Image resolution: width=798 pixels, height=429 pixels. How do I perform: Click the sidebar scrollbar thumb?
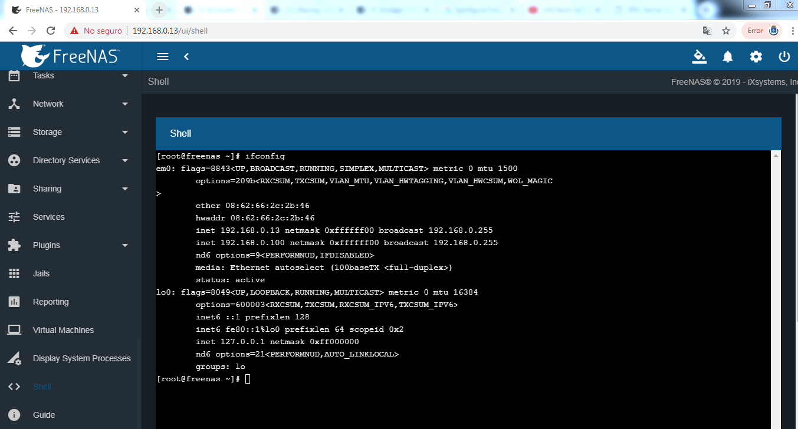pyautogui.click(x=139, y=383)
